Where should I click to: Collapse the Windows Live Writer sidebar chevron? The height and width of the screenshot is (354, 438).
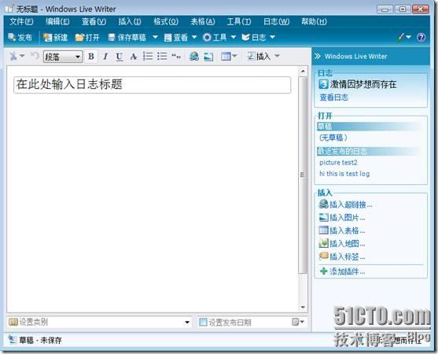[318, 56]
